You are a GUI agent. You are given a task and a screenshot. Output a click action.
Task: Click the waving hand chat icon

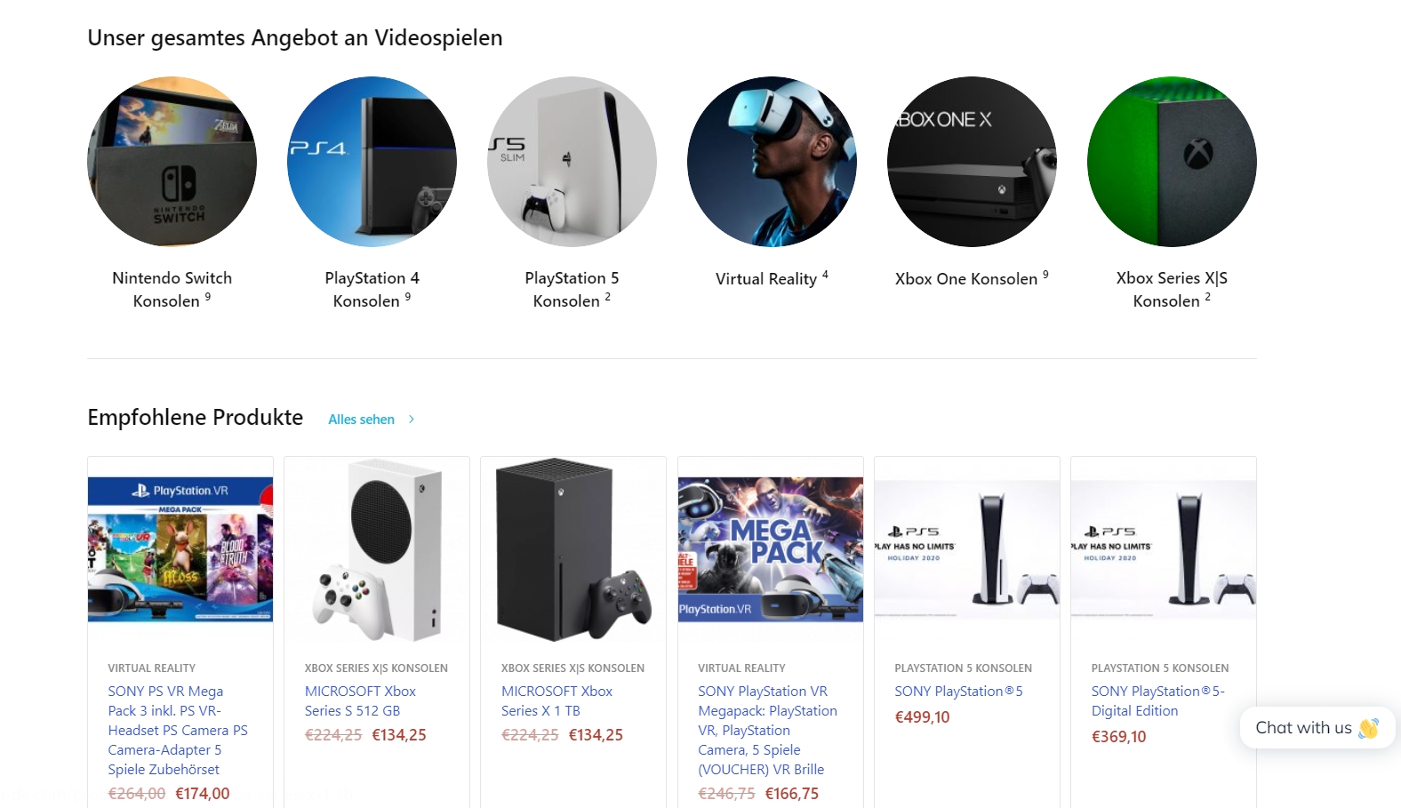coord(1368,728)
